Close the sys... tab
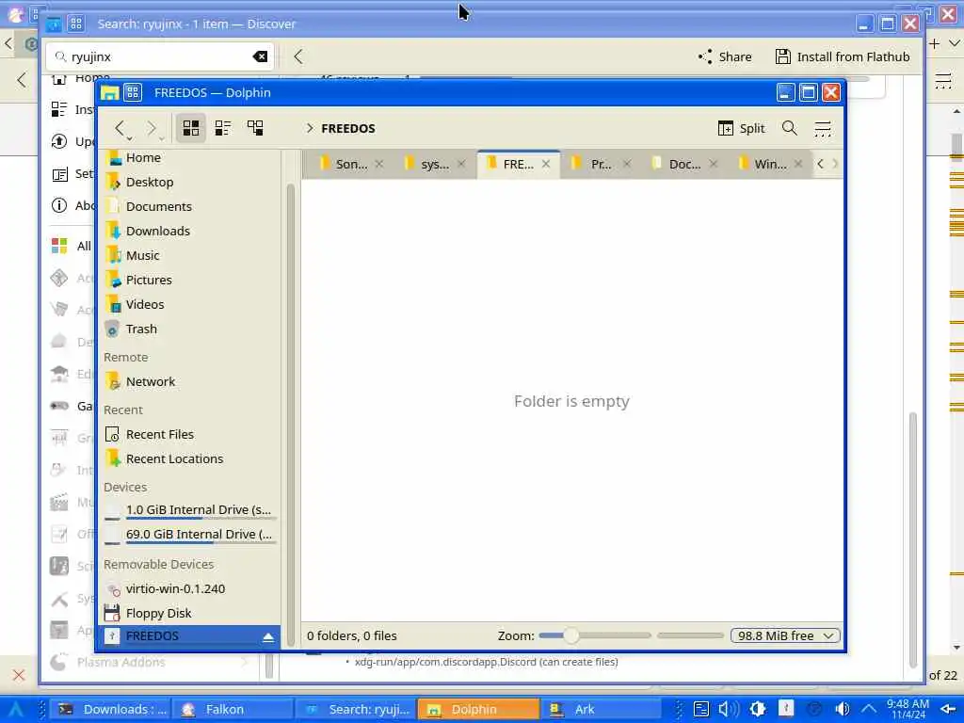The width and height of the screenshot is (964, 723). [x=461, y=164]
